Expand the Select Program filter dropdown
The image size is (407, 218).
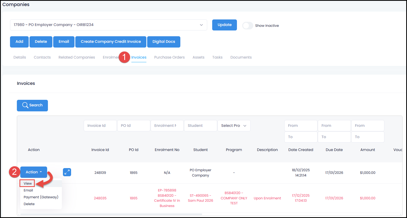click(x=234, y=126)
